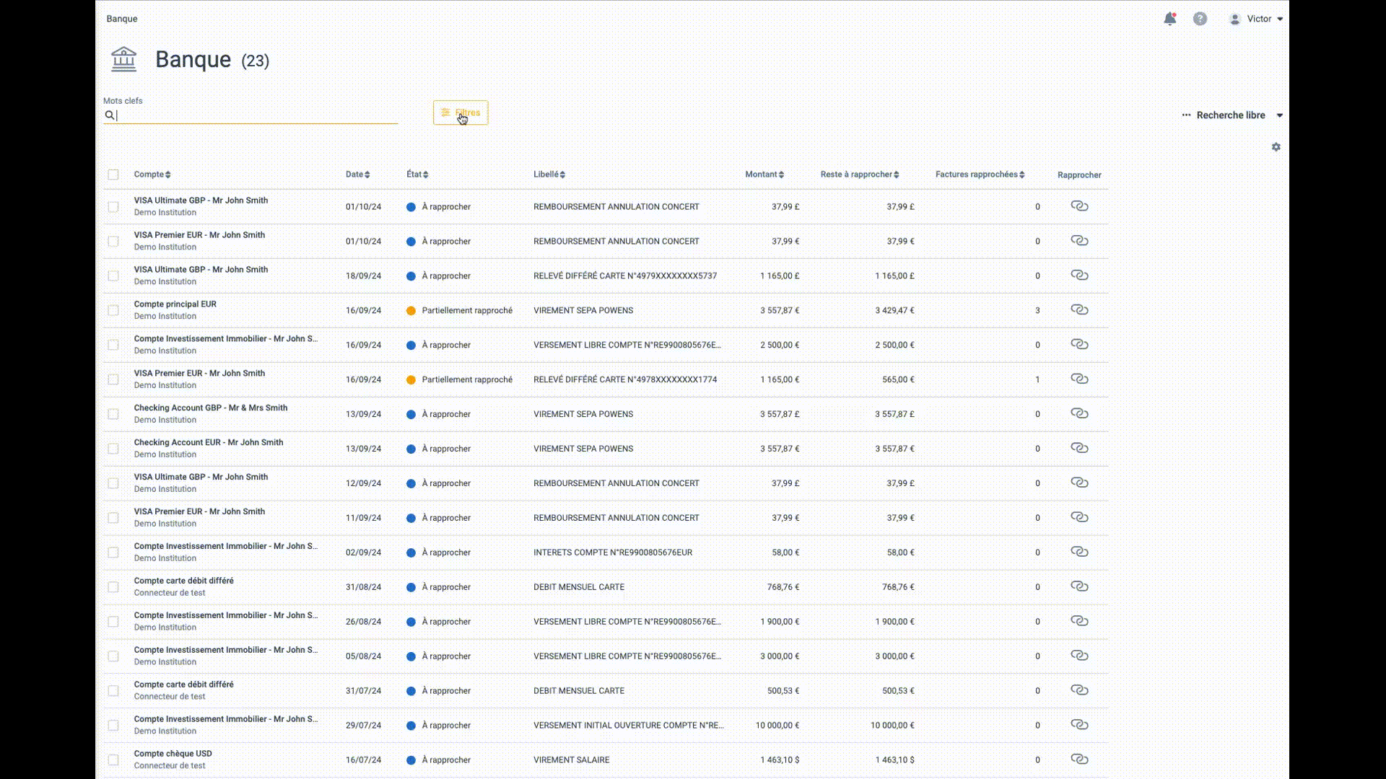Open the notifications bell
The image size is (1386, 779).
pos(1169,19)
